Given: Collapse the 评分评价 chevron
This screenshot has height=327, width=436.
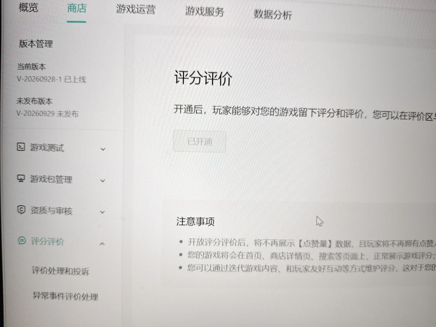Looking at the screenshot, I should tap(102, 244).
